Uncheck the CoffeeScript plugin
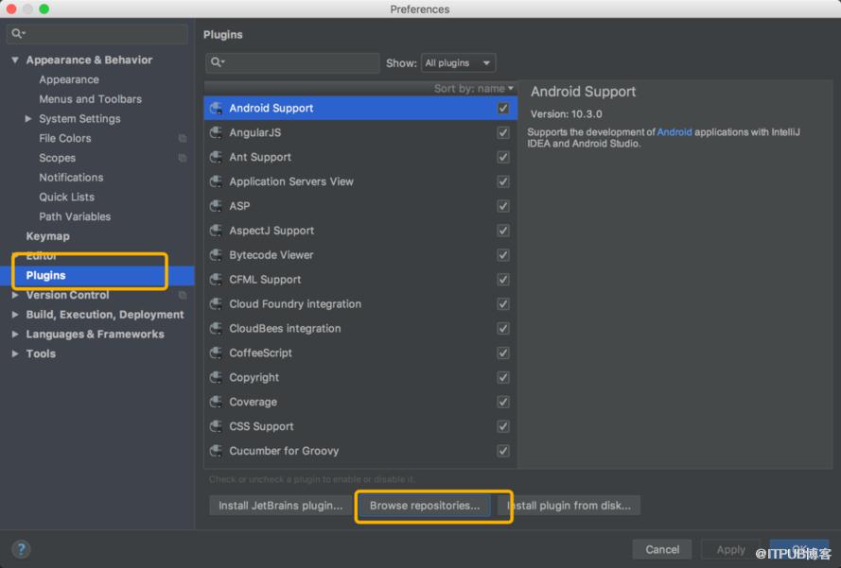 pos(503,353)
